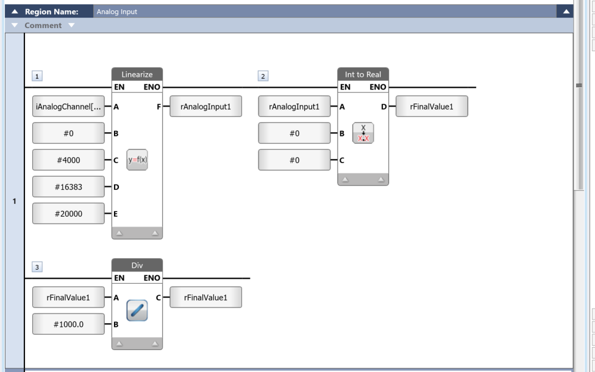Click the EN pin of Int to Real block
Image resolution: width=595 pixels, height=372 pixels.
pyautogui.click(x=345, y=87)
